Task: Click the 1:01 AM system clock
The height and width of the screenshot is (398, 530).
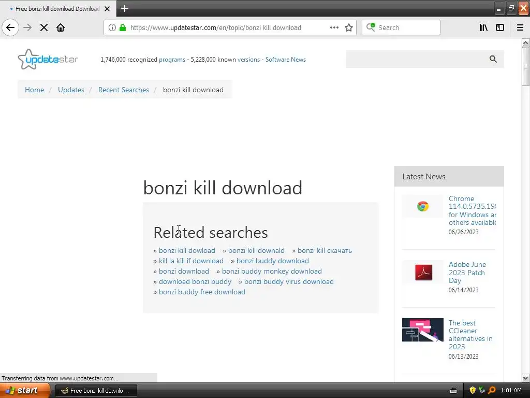Action: [511, 390]
